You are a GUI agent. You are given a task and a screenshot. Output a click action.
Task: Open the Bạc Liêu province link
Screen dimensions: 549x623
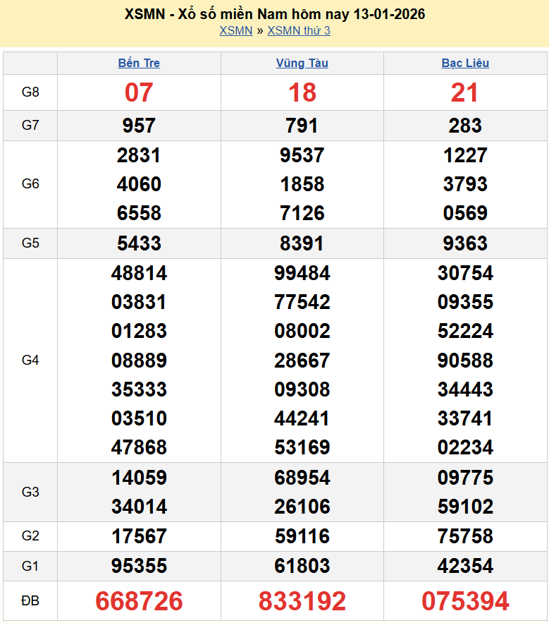click(x=465, y=63)
